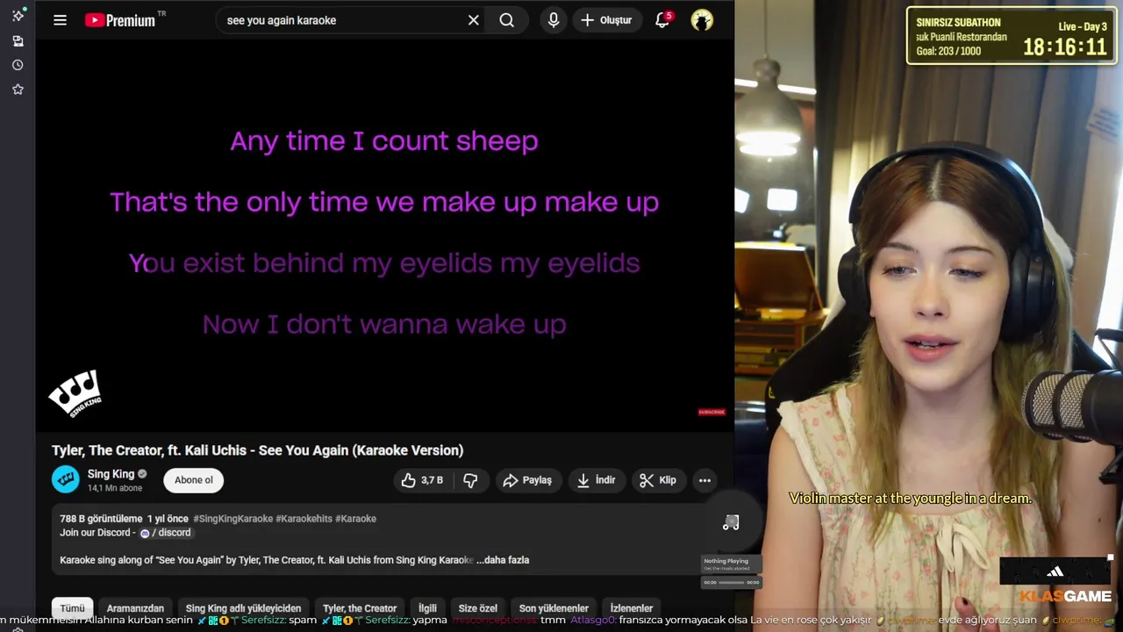Dislike the video with thumbs down
The image size is (1123, 632).
471,480
